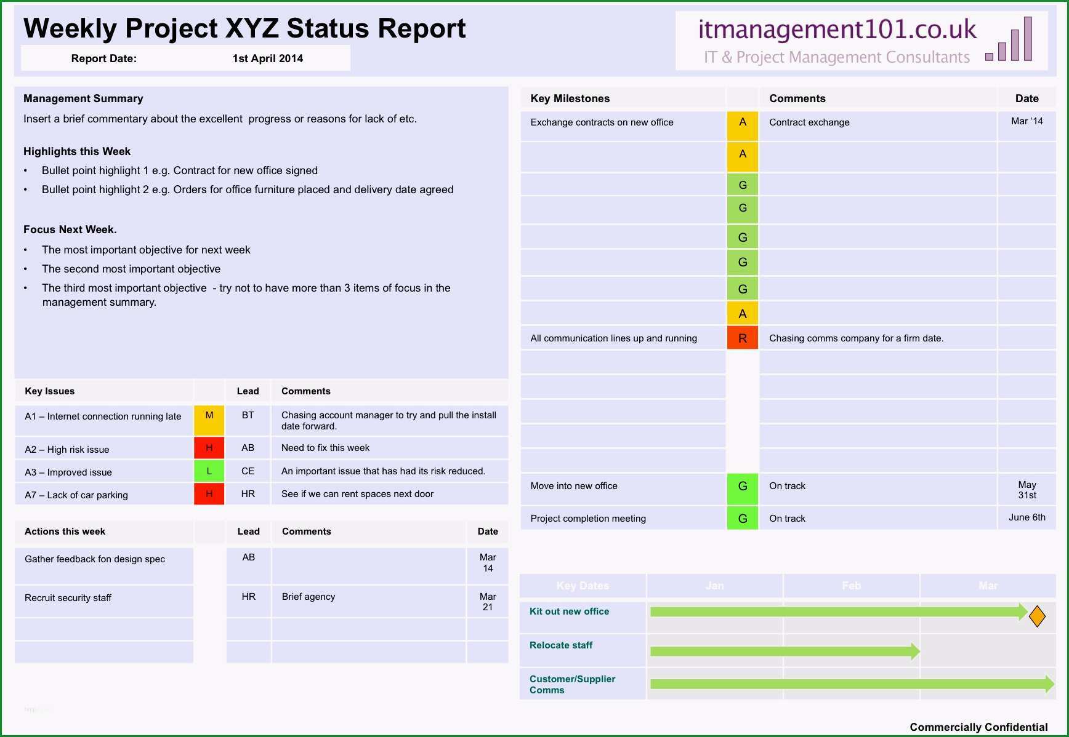
Task: Click the Key Issues column header
Action: (50, 391)
